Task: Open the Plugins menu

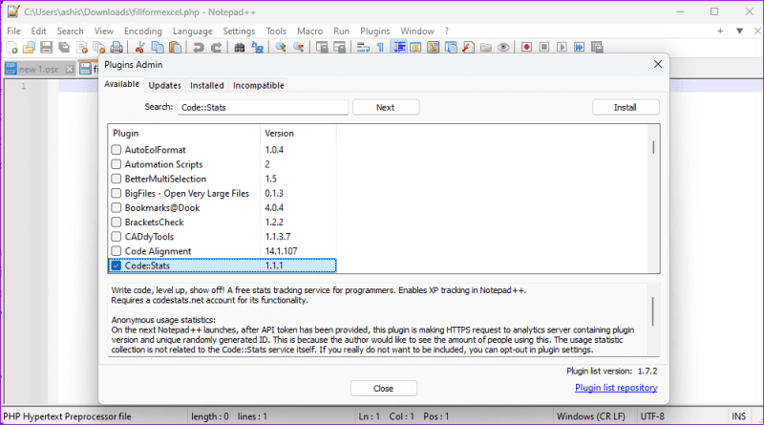Action: point(374,32)
